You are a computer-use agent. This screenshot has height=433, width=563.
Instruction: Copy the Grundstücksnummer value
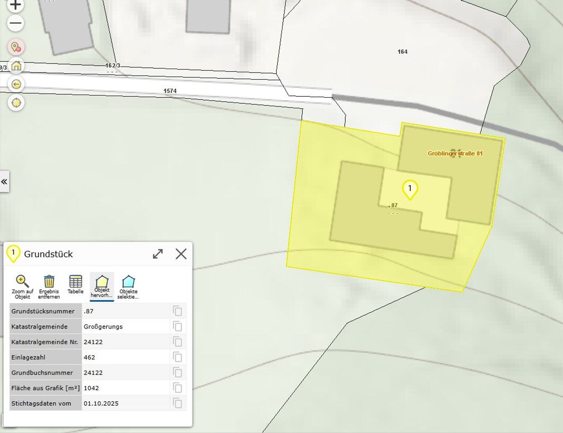tap(177, 311)
